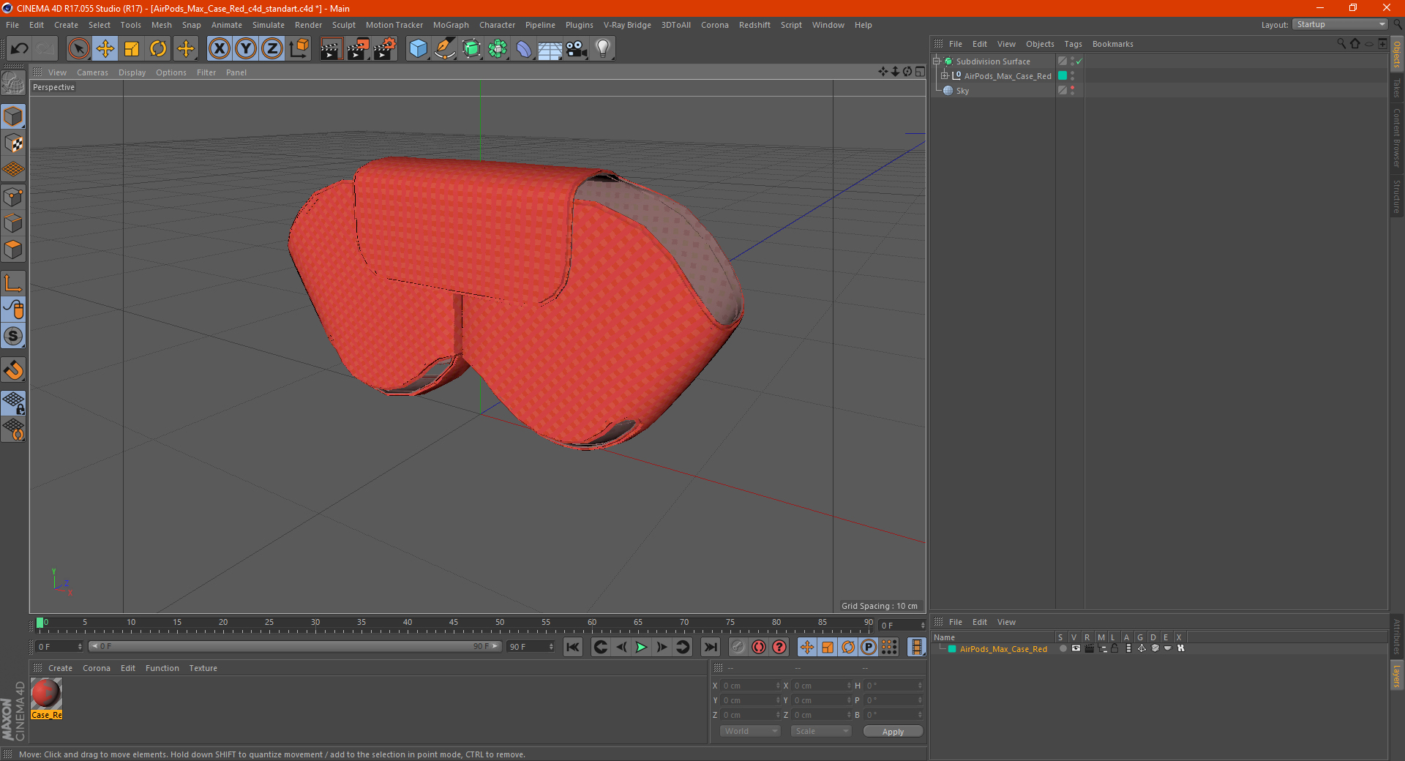Open the Layout Startup dropdown
This screenshot has height=761, width=1405.
coord(1341,24)
